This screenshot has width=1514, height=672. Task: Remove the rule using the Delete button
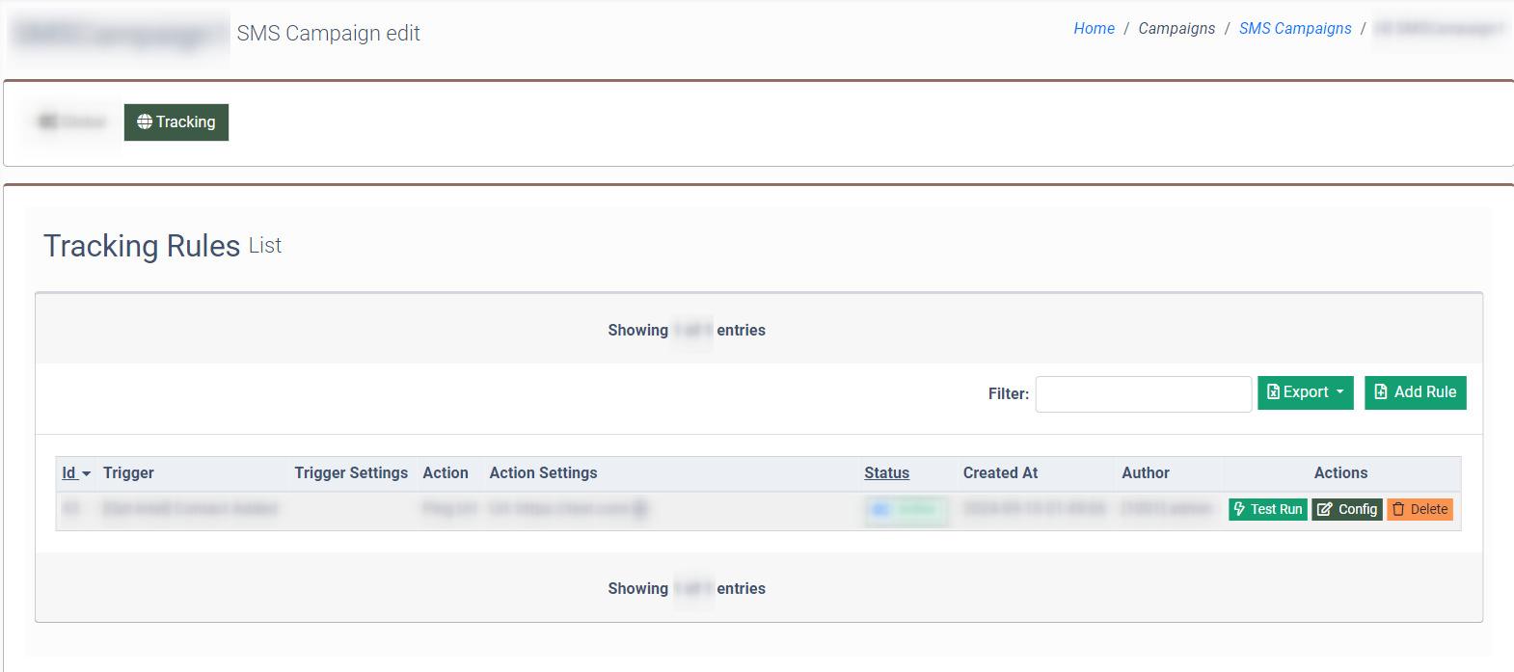pos(1419,509)
